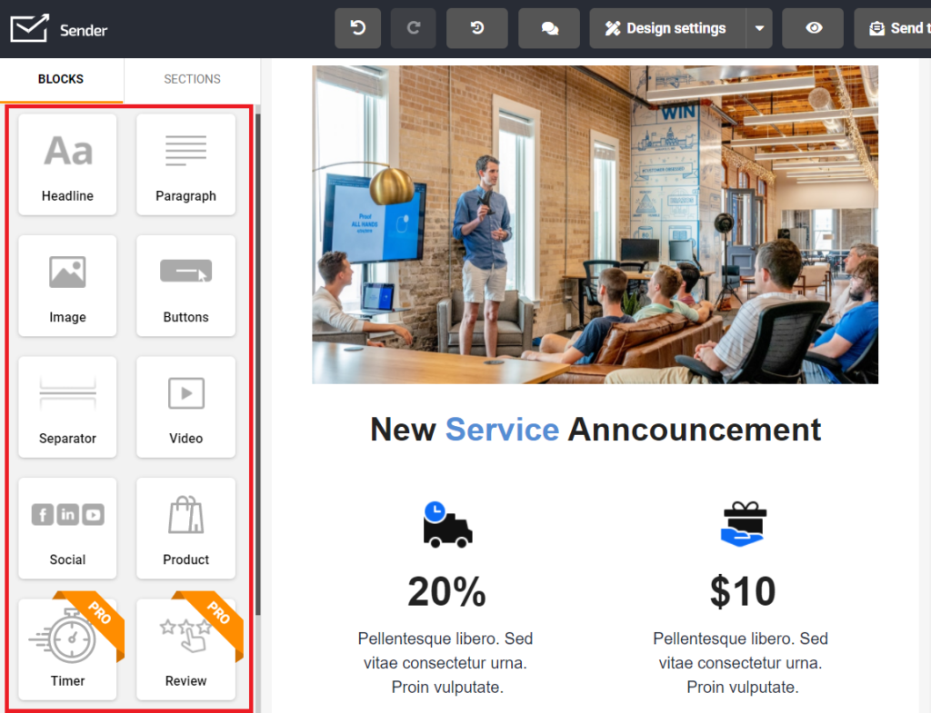Select the Paragraph block

[185, 164]
